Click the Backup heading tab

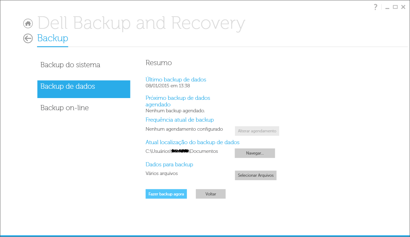pyautogui.click(x=53, y=38)
